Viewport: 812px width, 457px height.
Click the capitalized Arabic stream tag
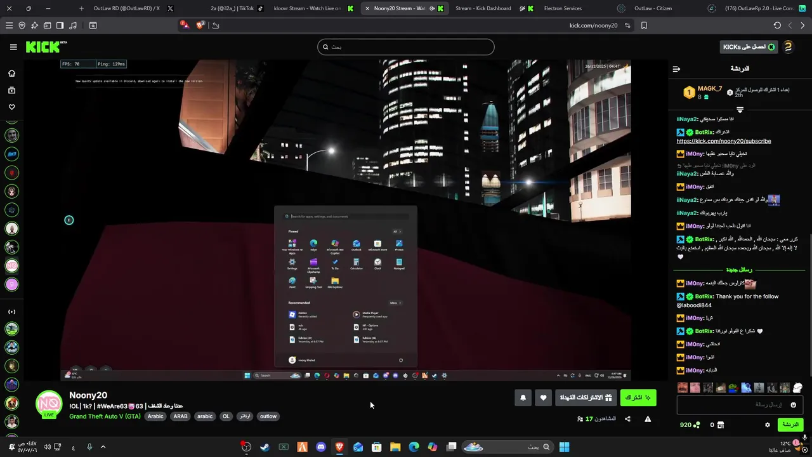click(x=155, y=416)
